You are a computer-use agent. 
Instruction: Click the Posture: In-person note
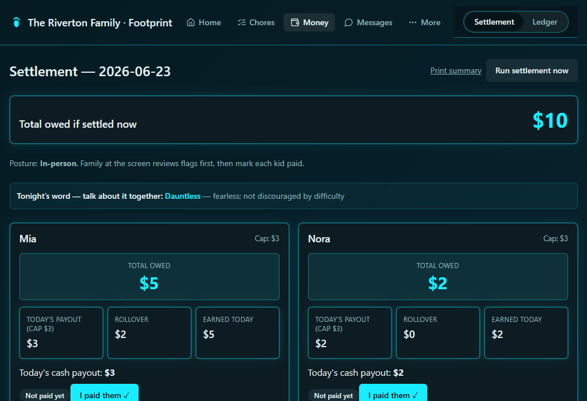(x=157, y=164)
